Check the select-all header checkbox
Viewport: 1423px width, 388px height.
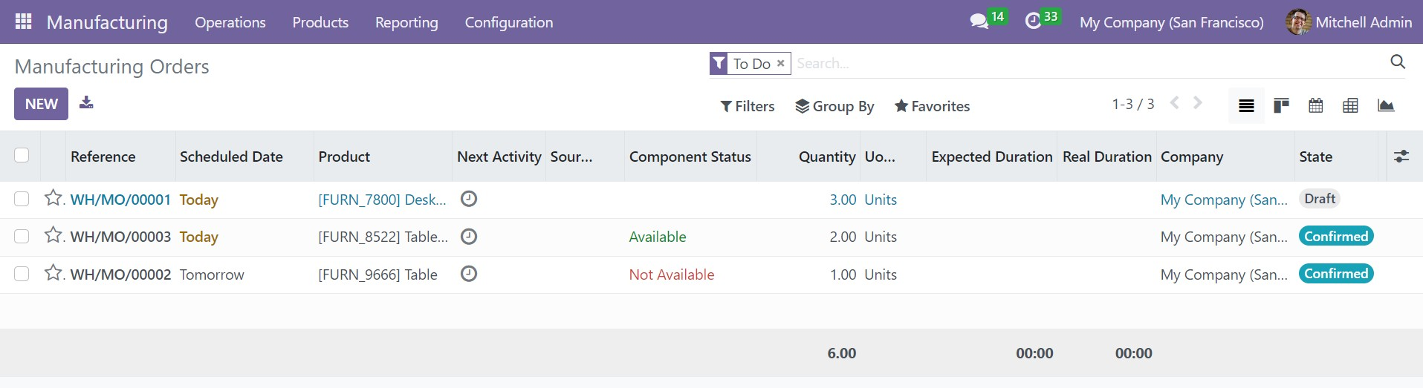pyautogui.click(x=22, y=155)
